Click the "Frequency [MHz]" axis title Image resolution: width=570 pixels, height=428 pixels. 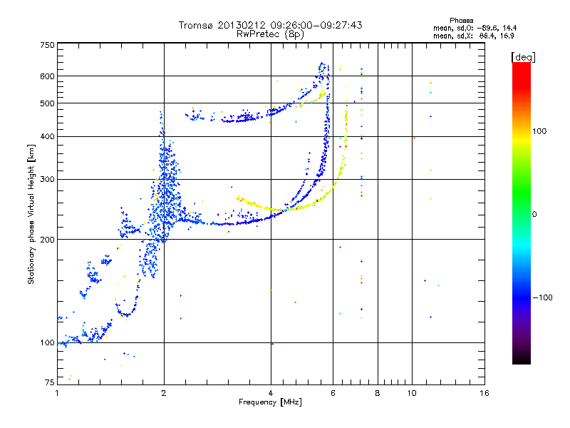(x=270, y=402)
